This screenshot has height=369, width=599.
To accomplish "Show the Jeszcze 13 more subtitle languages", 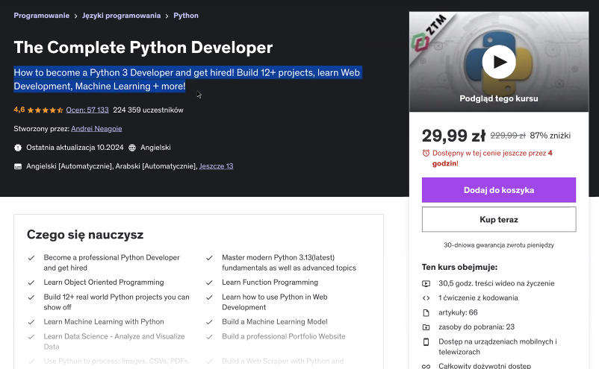I will click(x=216, y=166).
